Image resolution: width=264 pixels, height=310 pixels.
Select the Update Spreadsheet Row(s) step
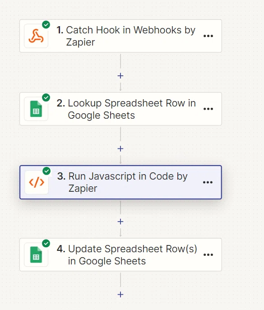[x=120, y=254]
